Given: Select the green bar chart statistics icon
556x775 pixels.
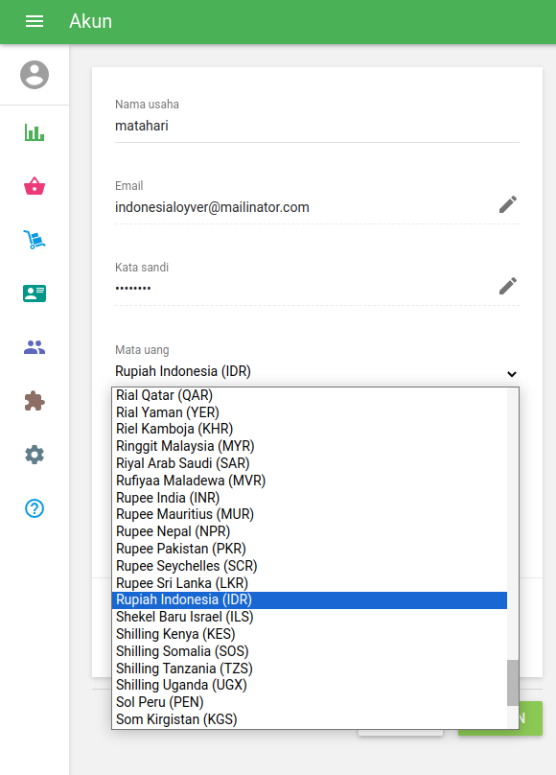Looking at the screenshot, I should [34, 132].
